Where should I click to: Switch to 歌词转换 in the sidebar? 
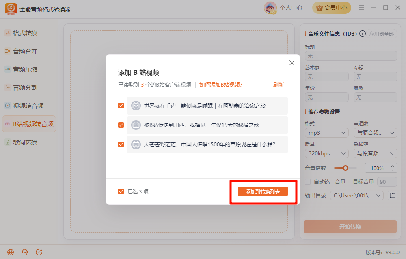(29, 142)
